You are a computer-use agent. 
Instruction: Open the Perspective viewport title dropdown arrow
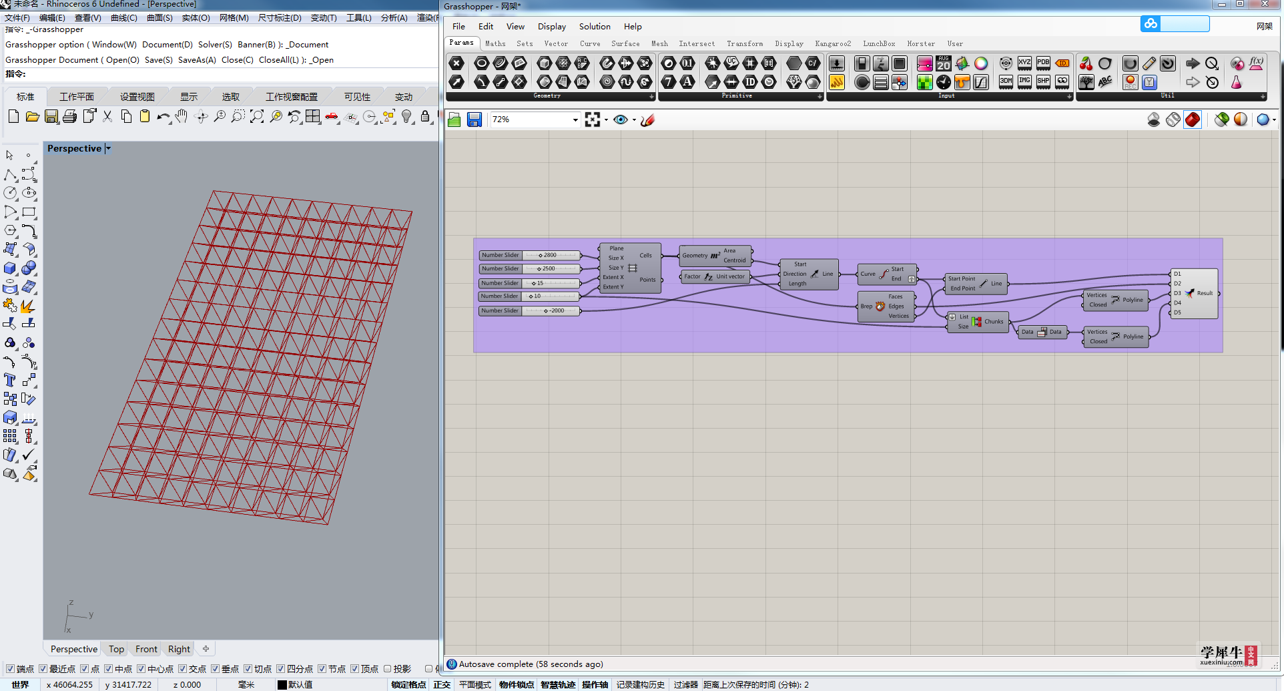pos(108,148)
